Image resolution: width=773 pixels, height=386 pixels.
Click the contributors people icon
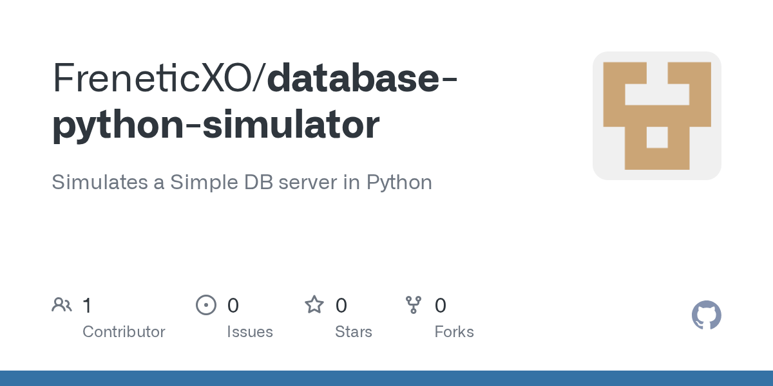(62, 305)
